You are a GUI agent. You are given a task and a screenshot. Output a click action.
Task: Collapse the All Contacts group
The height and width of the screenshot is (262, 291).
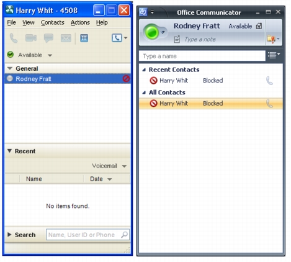[144, 93]
